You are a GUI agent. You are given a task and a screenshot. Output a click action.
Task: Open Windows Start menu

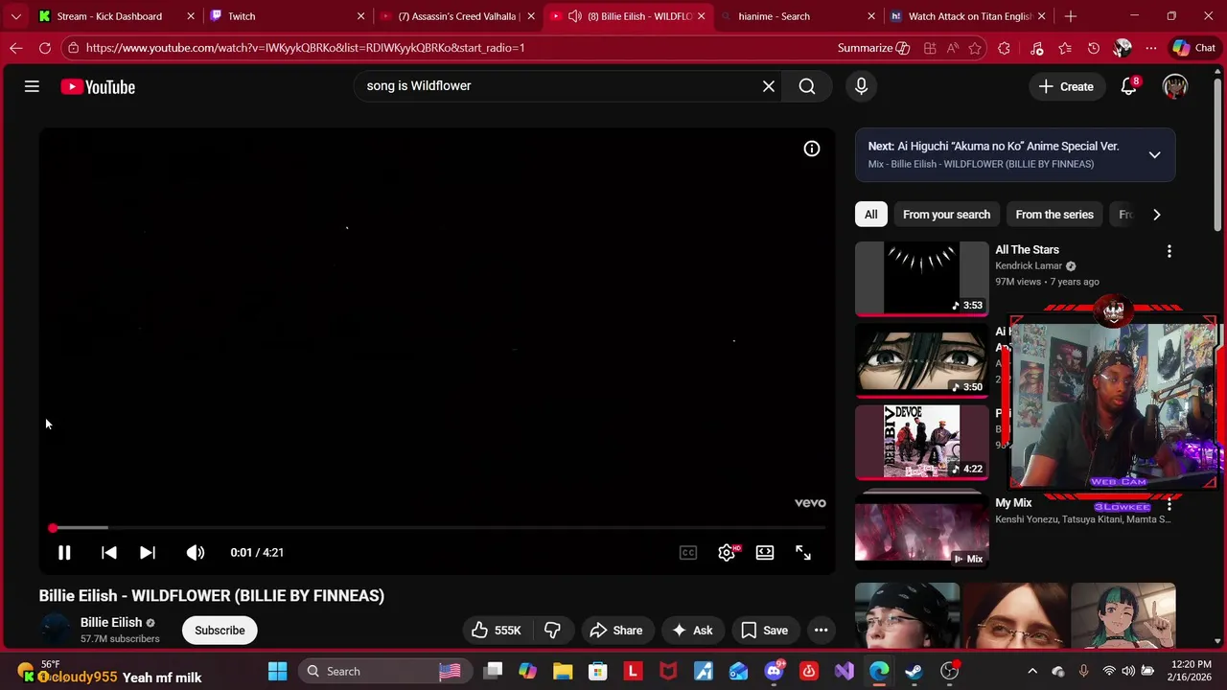pos(277,672)
